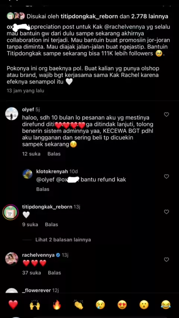The width and height of the screenshot is (179, 318).
Task: Open olyef's profile picture
Action: pos(12,114)
